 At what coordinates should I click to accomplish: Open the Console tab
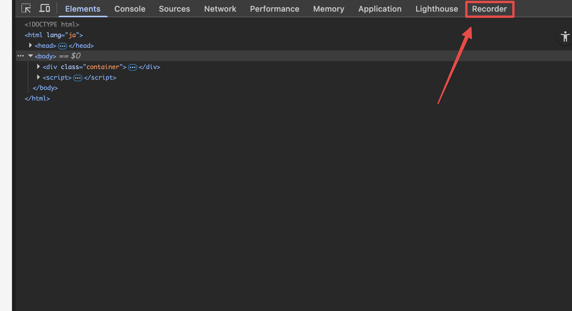130,9
